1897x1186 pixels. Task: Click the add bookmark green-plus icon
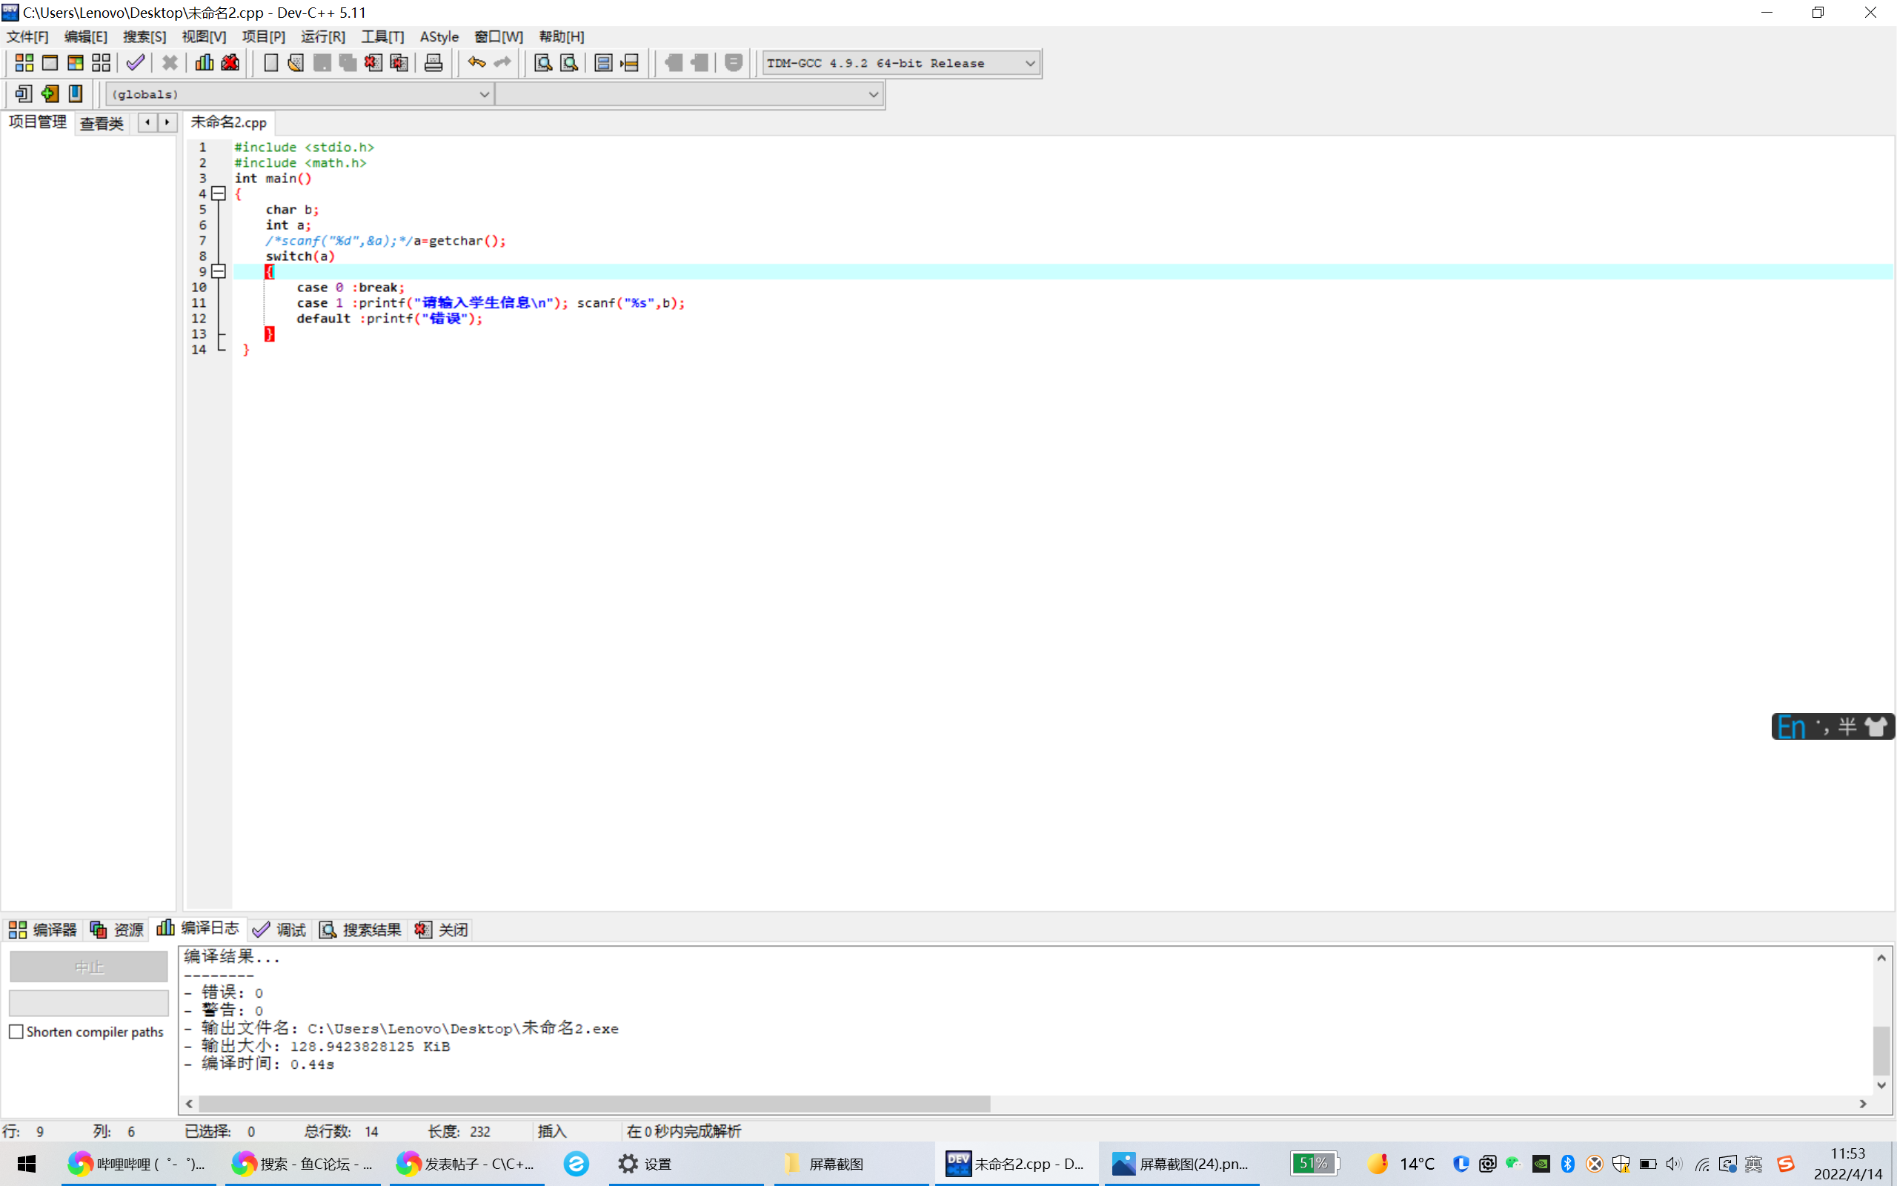coord(50,94)
